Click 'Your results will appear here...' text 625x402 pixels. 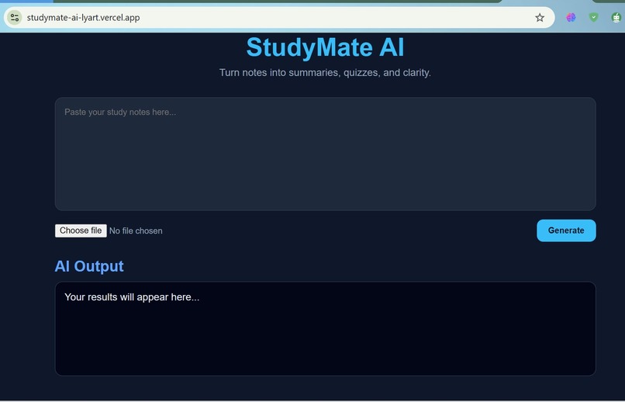pos(132,297)
